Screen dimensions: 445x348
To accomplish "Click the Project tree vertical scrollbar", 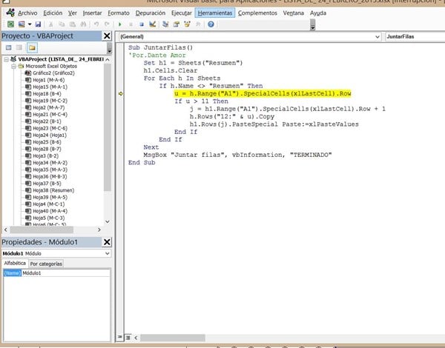I will pyautogui.click(x=108, y=126).
